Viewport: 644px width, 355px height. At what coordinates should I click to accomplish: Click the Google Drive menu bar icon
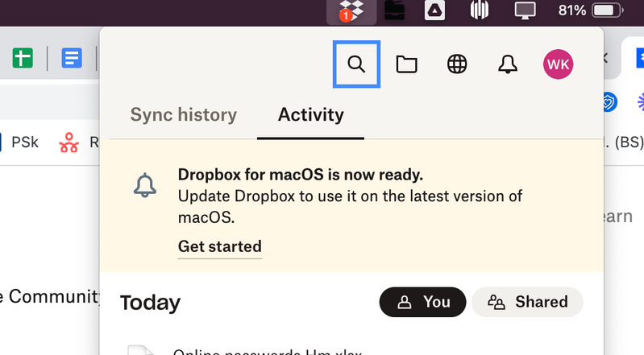(435, 10)
